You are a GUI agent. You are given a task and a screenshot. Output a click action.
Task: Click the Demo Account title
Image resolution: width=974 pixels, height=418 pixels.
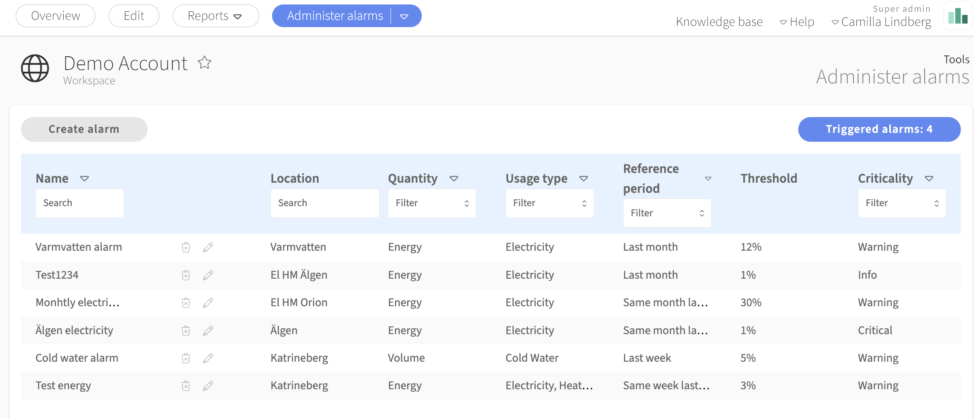click(125, 63)
